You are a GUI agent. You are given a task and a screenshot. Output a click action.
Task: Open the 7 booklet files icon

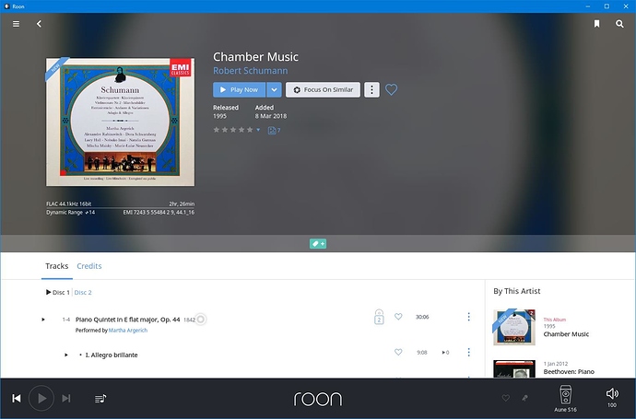274,130
